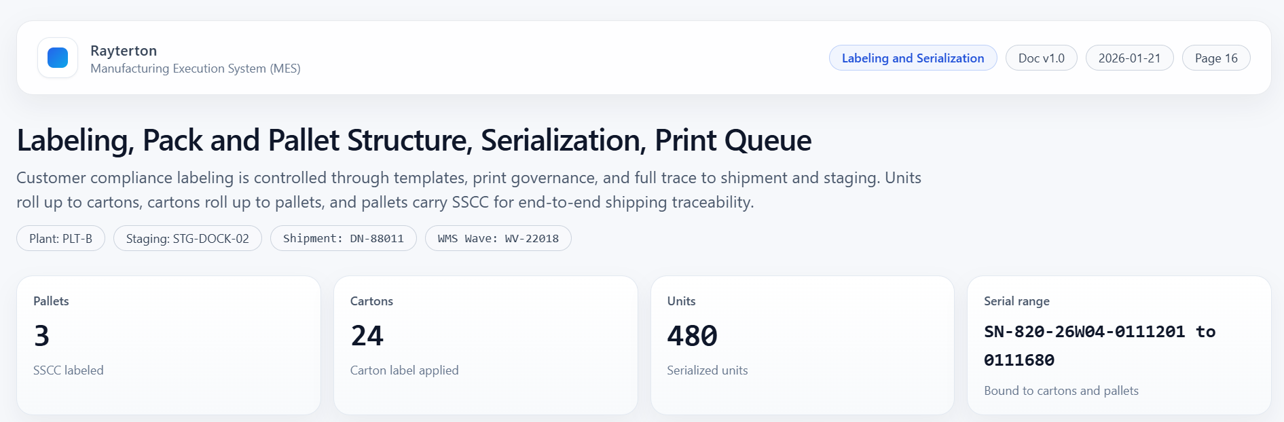Screen dimensions: 1284x422
Task: Select the Staging: STG-DOCK-02 chip
Action: point(187,239)
